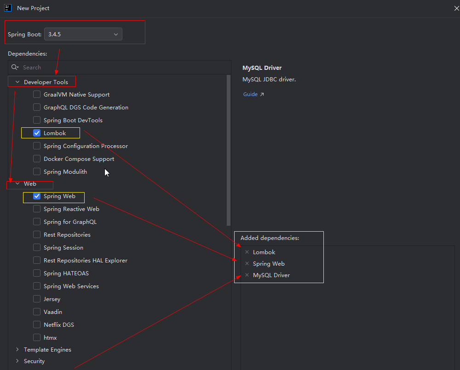
Task: Uncheck the Lombok dependency
Action: click(x=37, y=133)
